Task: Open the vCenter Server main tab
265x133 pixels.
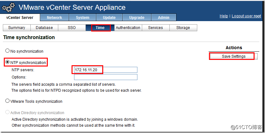Action: point(20,17)
